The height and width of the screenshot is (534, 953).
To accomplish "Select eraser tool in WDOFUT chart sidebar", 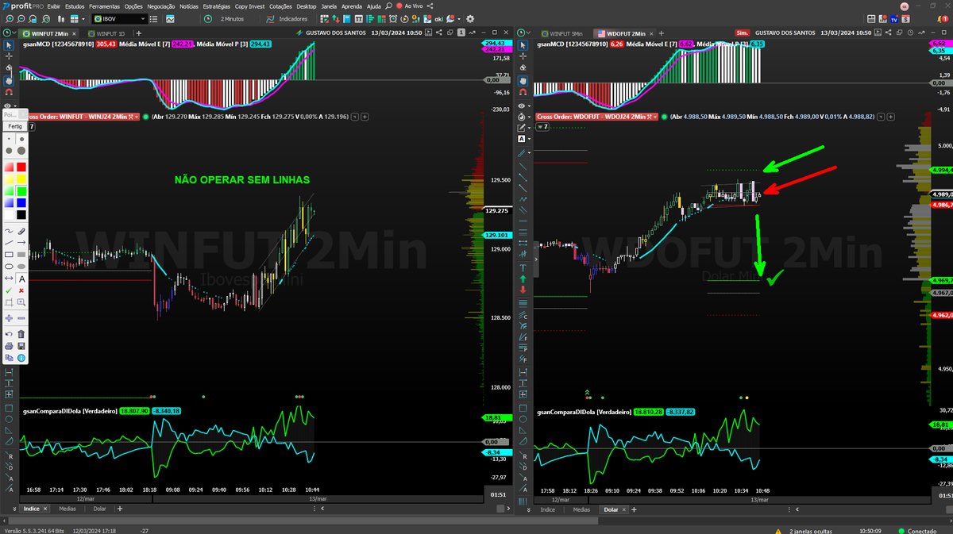I will [x=523, y=69].
